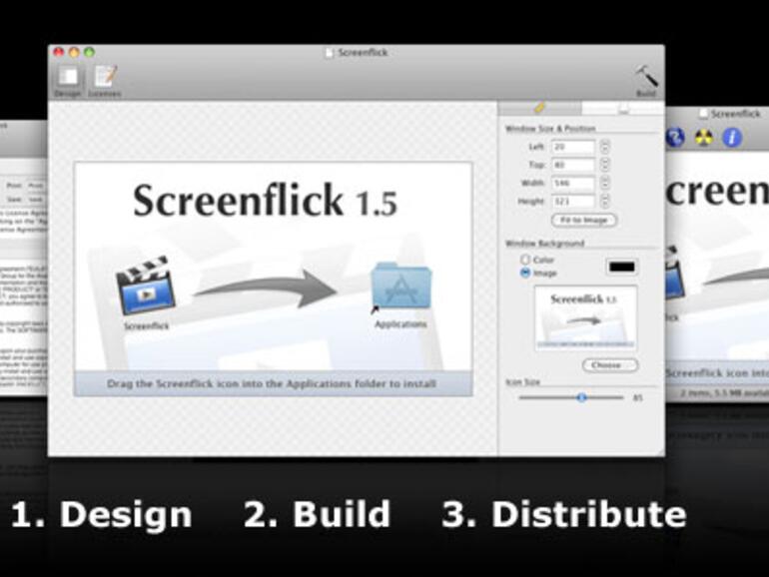The image size is (769, 577).
Task: Select the Applications folder icon in canvas
Action: point(400,286)
